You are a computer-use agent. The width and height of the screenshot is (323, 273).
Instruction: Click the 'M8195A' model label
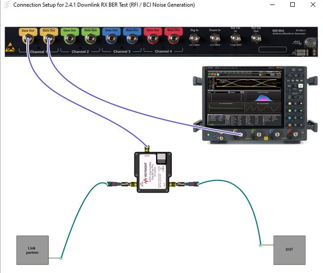(278, 31)
